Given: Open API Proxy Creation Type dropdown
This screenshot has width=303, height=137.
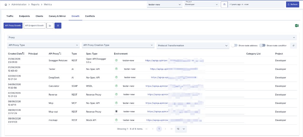Looking at the screenshot, I should tap(118, 45).
